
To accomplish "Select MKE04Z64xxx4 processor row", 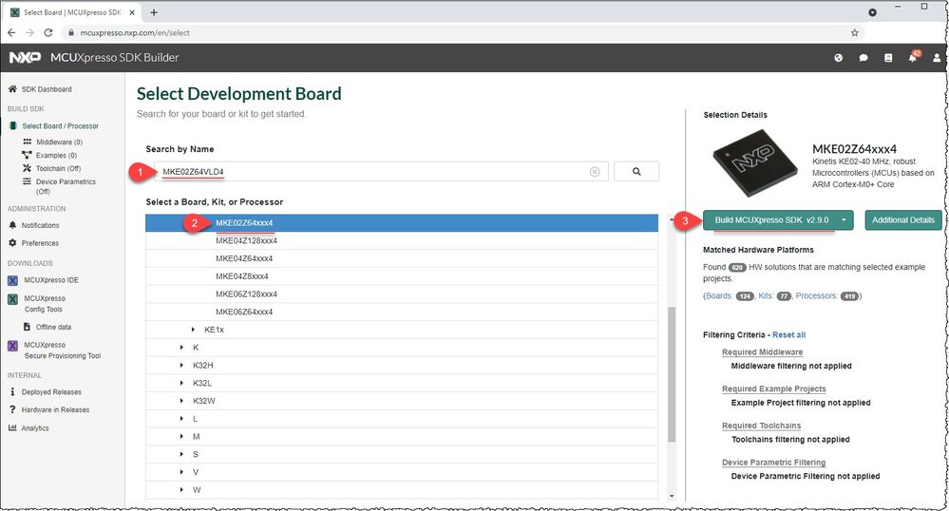I will pos(401,258).
